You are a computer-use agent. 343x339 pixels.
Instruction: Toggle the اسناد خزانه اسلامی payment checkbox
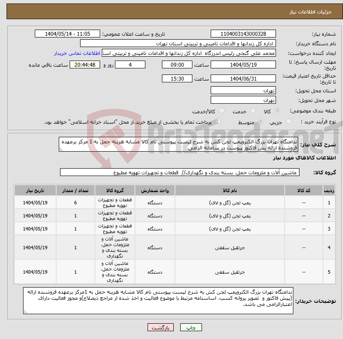point(218,121)
